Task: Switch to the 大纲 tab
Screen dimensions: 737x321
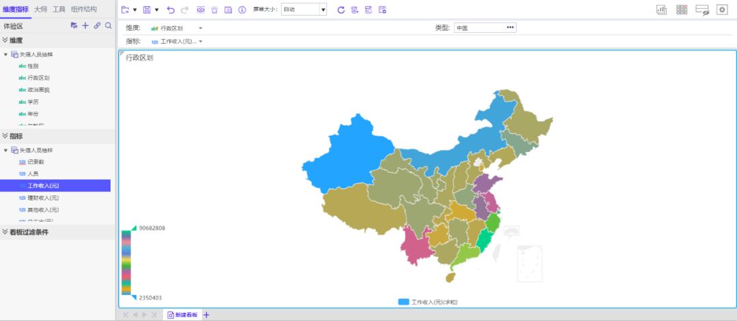Action: tap(40, 9)
